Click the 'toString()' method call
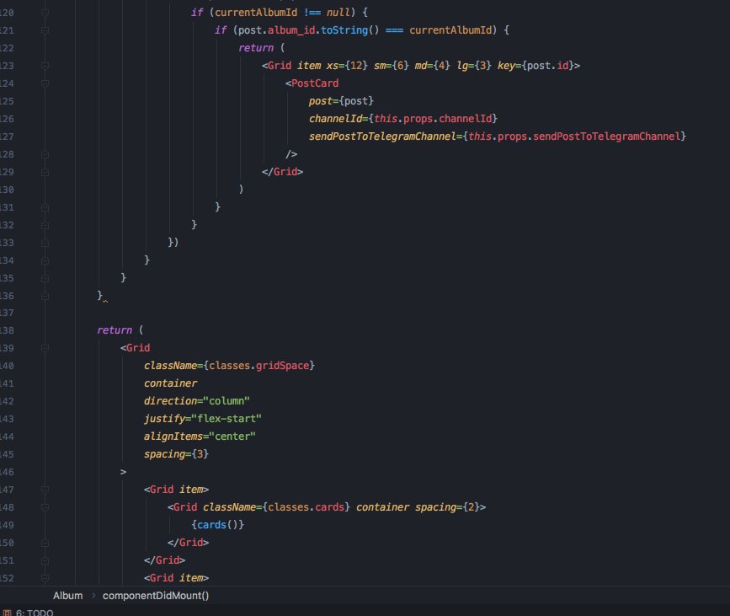This screenshot has height=616, width=730. coord(349,30)
